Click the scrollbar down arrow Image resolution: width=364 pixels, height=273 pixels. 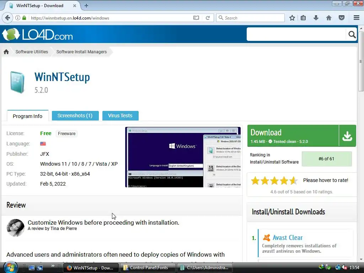361,259
